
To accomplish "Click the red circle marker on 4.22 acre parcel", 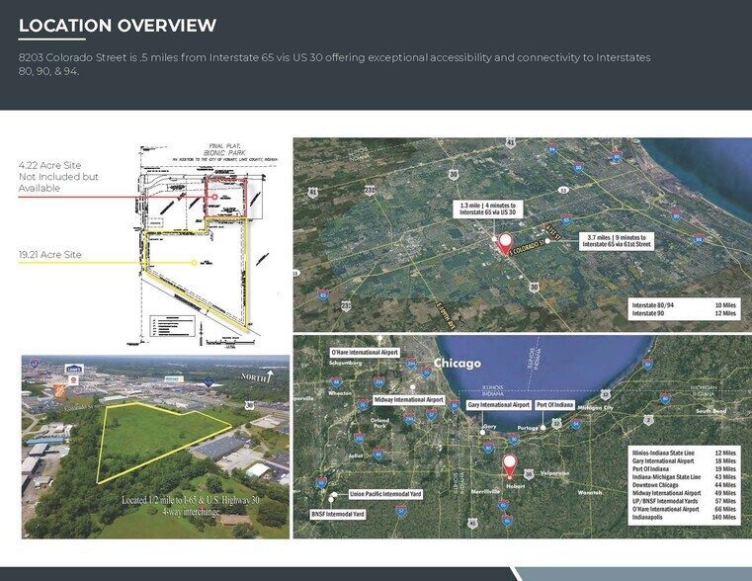I will 214,198.
